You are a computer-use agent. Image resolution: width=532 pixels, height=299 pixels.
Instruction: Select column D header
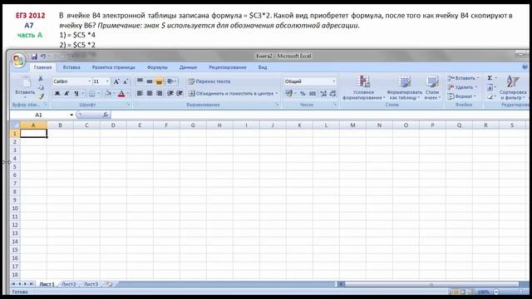pos(113,125)
